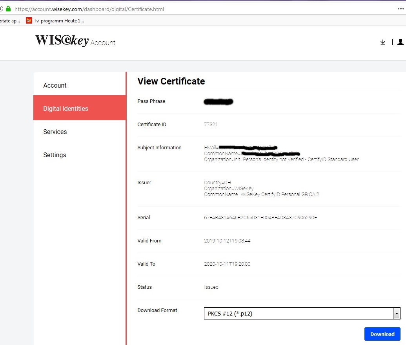
Task: Click the Valid To date 2020-10-11T19:20:00
Action: click(227, 264)
